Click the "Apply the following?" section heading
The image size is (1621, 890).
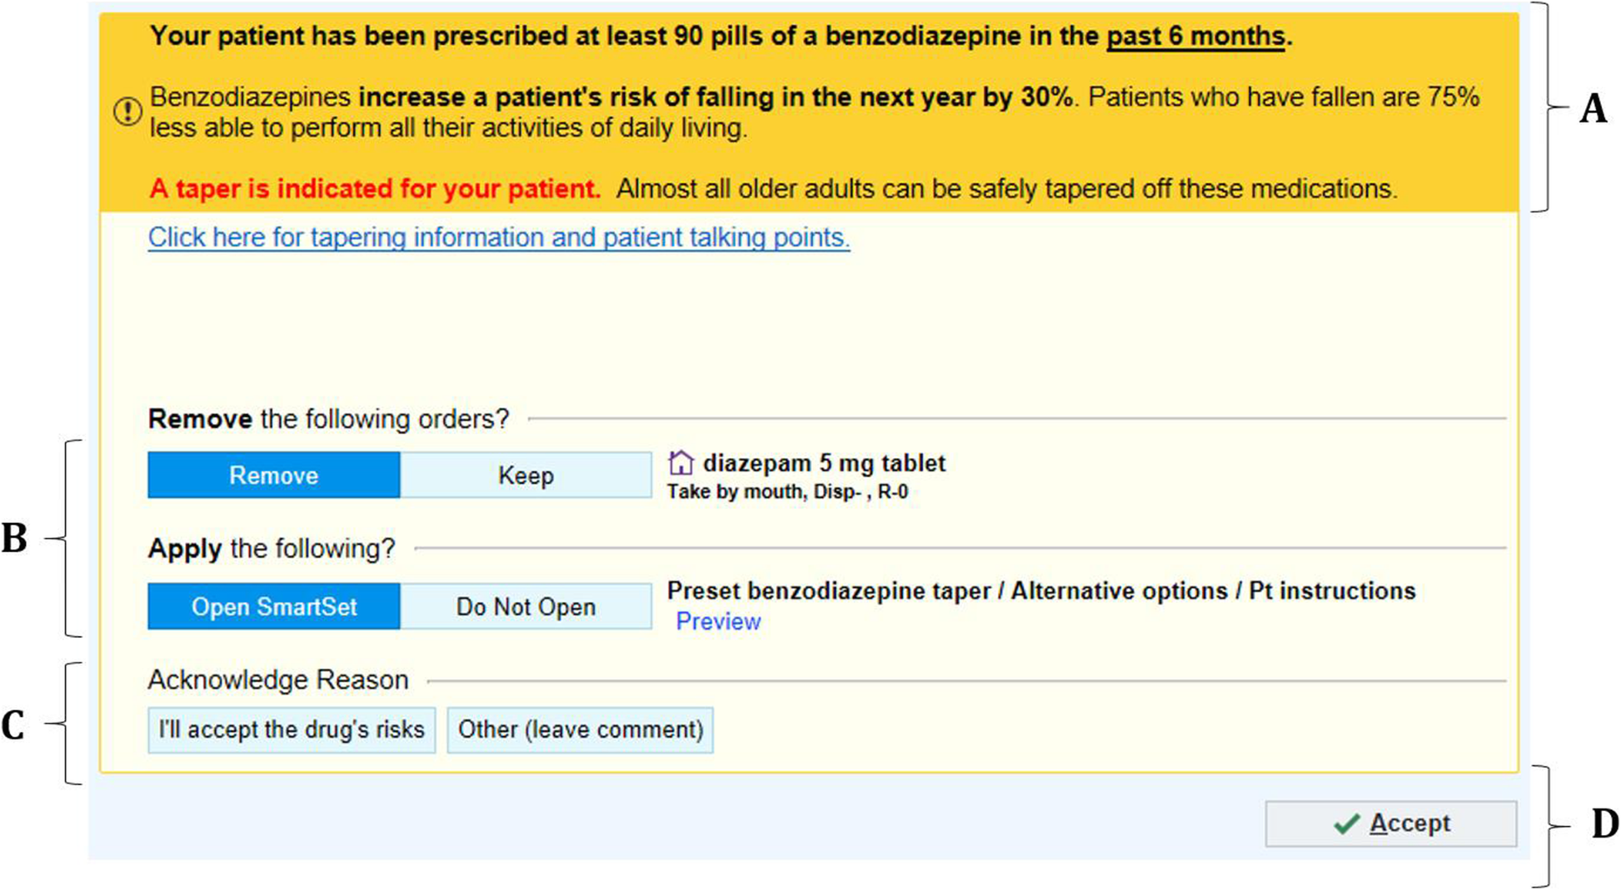272,549
